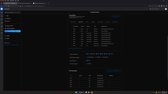Viewport: 168px width, 94px height.
Task: Toggle TFTP conntrack module checkbox
Action: [x=109, y=54]
